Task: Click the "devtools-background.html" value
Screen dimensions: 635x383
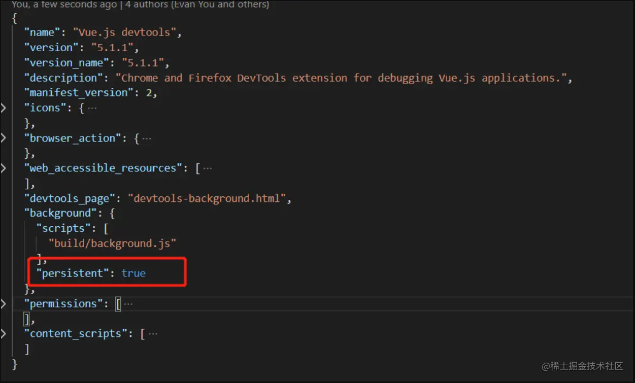Action: [207, 198]
